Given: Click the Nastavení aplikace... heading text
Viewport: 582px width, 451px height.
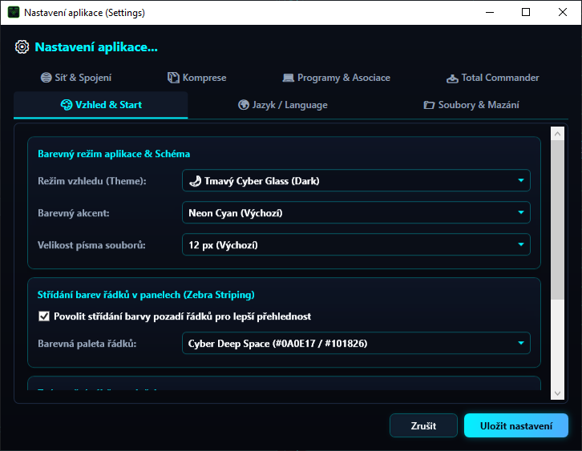Looking at the screenshot, I should click(96, 47).
